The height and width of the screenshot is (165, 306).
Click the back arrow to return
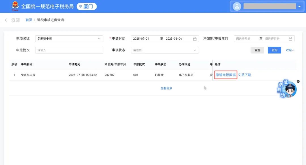tap(6, 20)
